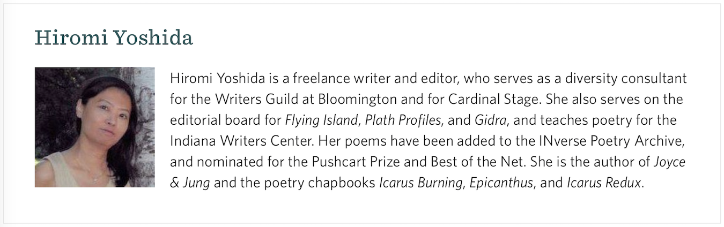The height and width of the screenshot is (227, 724).
Task: Open Hiromi Yoshida's portrait photo
Action: pyautogui.click(x=95, y=127)
